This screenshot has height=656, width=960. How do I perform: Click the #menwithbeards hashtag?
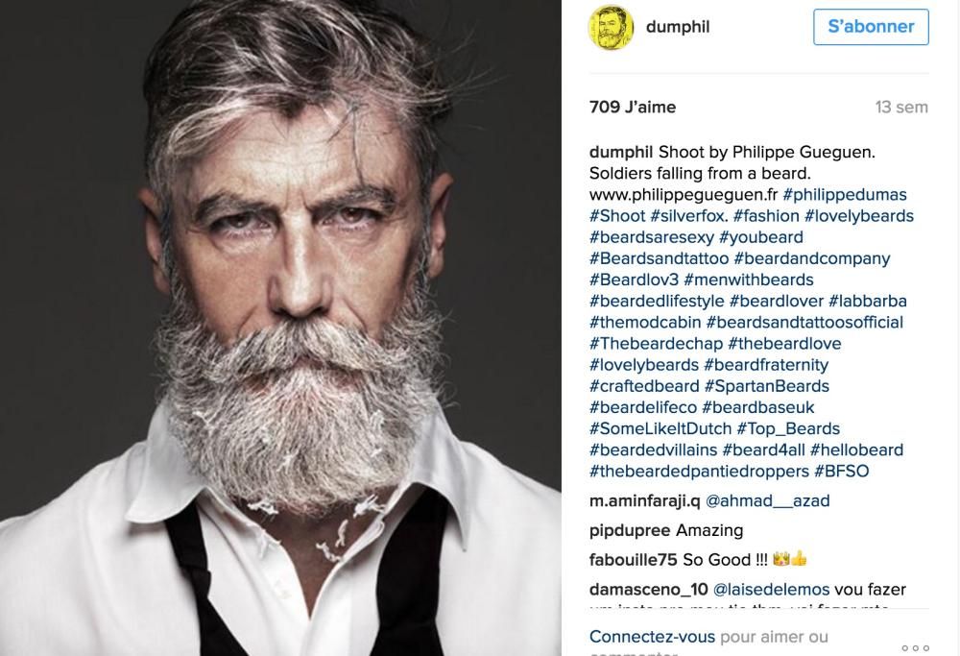point(748,279)
